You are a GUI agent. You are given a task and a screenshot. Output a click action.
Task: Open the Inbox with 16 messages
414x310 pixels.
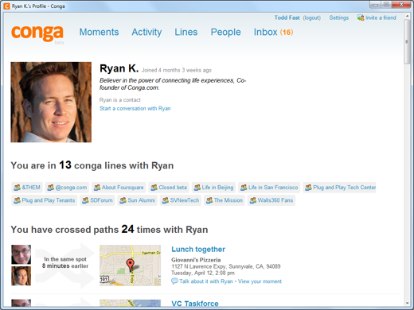point(273,32)
